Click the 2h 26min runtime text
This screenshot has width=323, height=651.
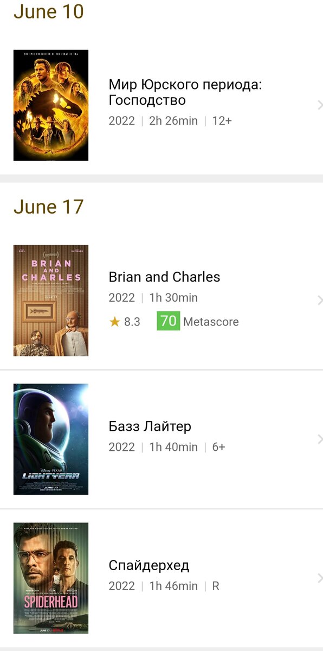tap(175, 120)
